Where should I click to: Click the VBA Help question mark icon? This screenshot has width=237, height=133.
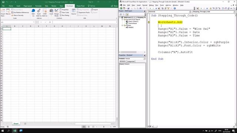tap(174, 8)
